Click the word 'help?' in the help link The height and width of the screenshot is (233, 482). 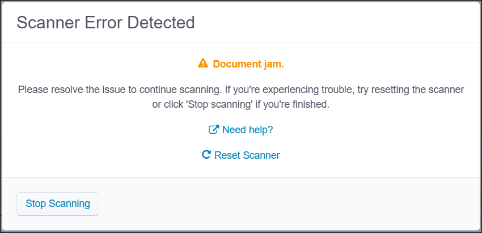pos(260,130)
